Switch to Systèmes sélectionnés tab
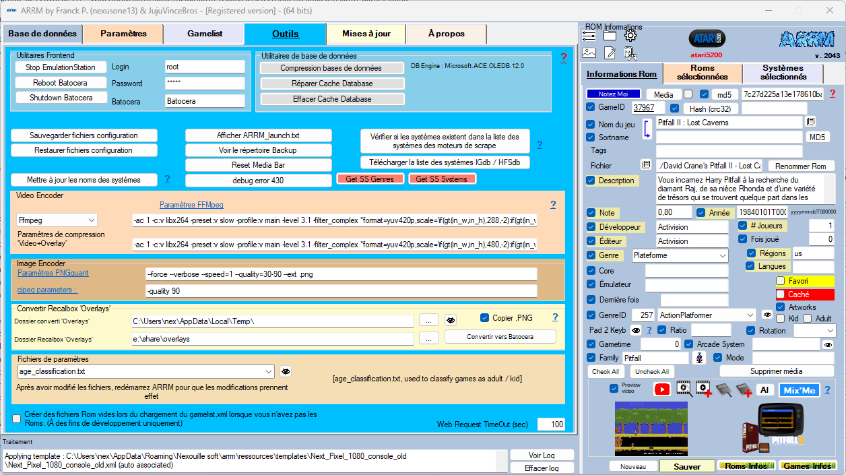The height and width of the screenshot is (475, 846). (783, 73)
